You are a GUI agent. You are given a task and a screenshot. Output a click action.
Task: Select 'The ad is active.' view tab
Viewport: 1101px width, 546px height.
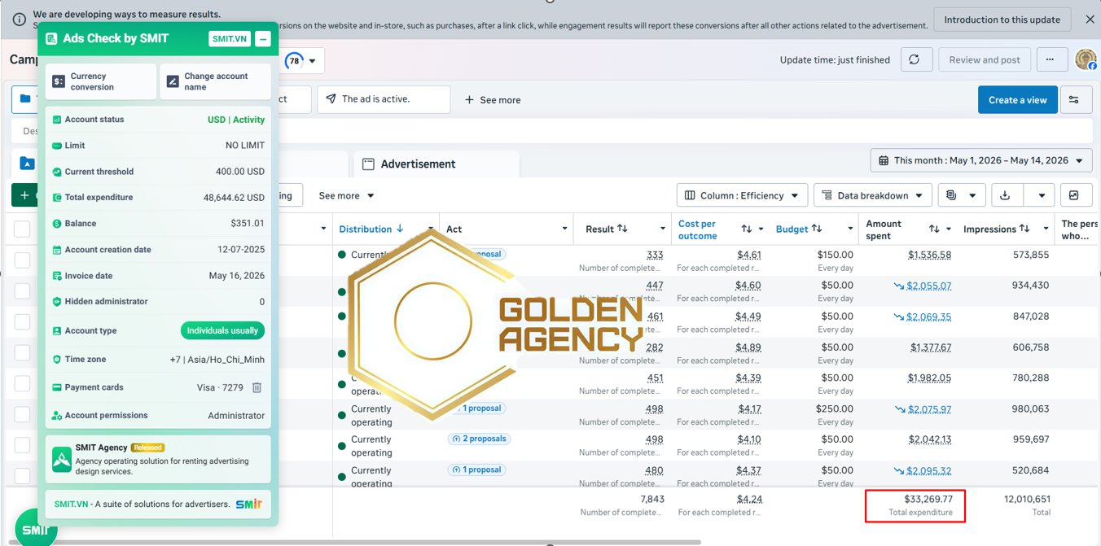tap(384, 99)
